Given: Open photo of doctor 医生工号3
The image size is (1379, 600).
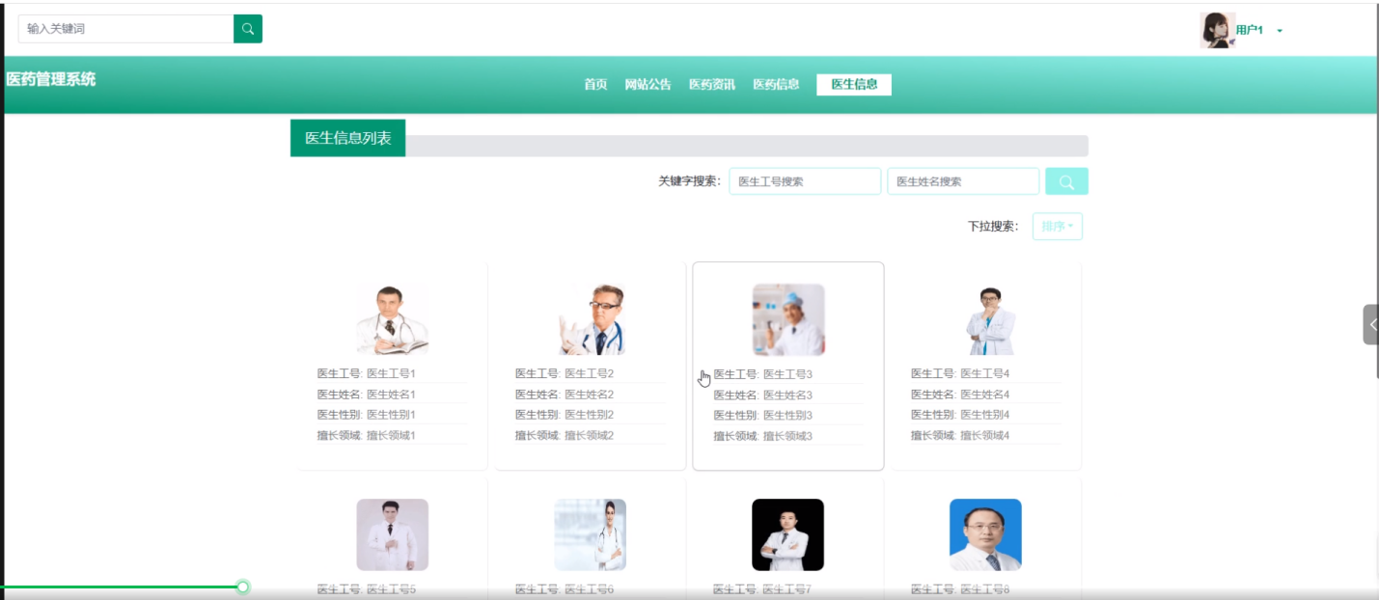Looking at the screenshot, I should (x=788, y=319).
